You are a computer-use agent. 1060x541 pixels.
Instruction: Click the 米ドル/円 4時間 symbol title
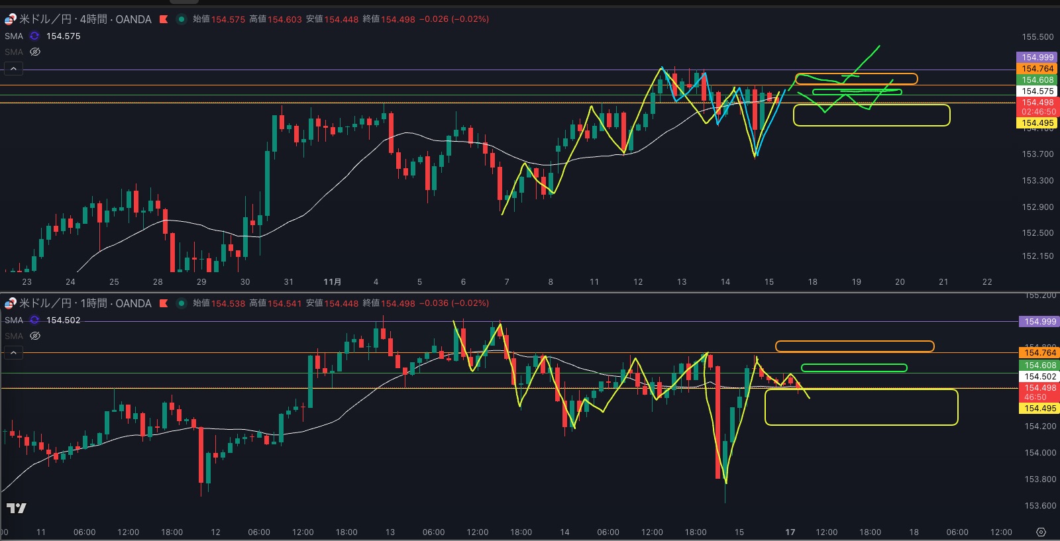click(x=85, y=19)
